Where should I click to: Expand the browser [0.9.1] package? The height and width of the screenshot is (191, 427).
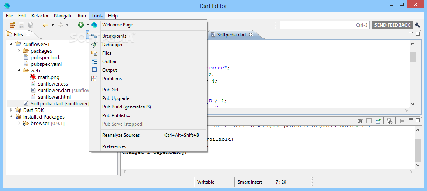click(19, 124)
